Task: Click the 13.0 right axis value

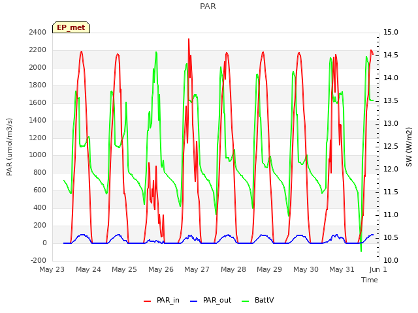Action: (x=391, y=123)
